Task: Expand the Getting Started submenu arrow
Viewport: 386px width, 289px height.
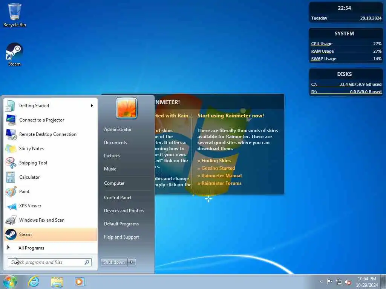Action: point(92,106)
